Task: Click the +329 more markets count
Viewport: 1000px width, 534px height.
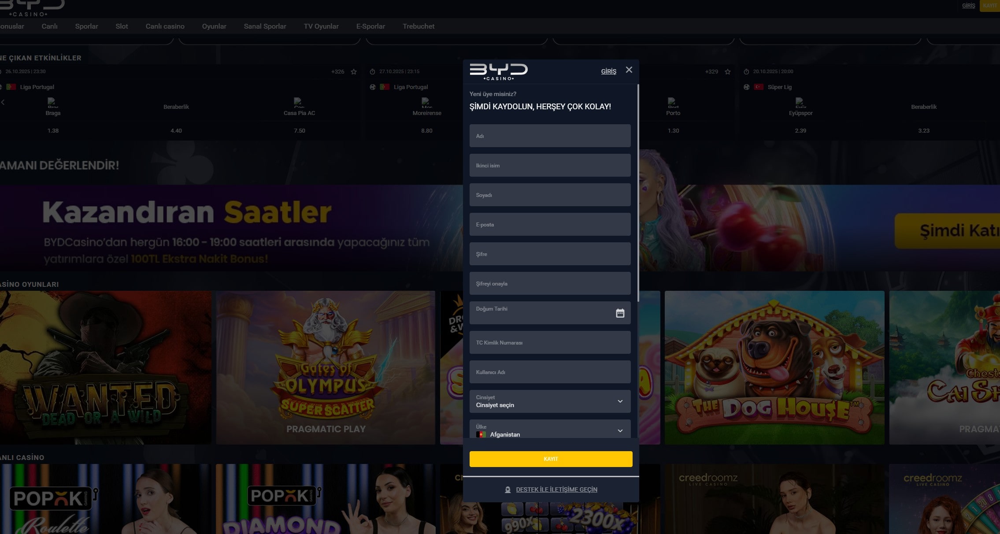Action: (x=711, y=71)
